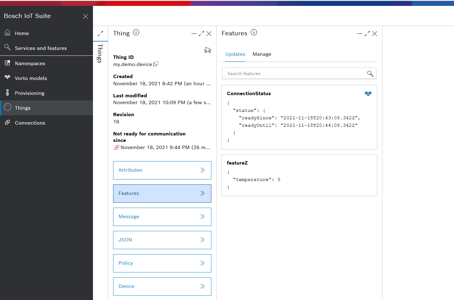
Task: Go to Home menu item
Action: [46, 33]
